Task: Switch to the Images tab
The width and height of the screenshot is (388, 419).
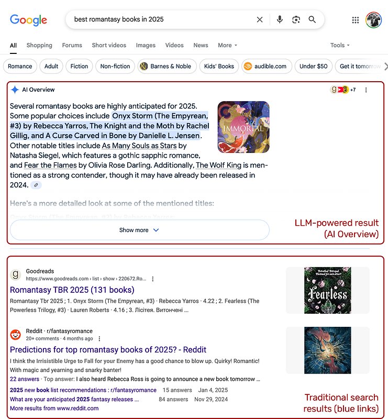Action: point(146,45)
